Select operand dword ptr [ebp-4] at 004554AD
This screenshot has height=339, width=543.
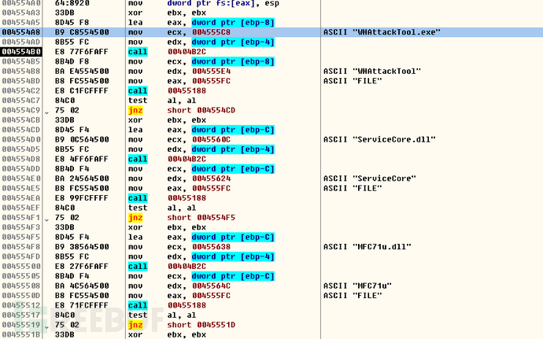coord(233,42)
